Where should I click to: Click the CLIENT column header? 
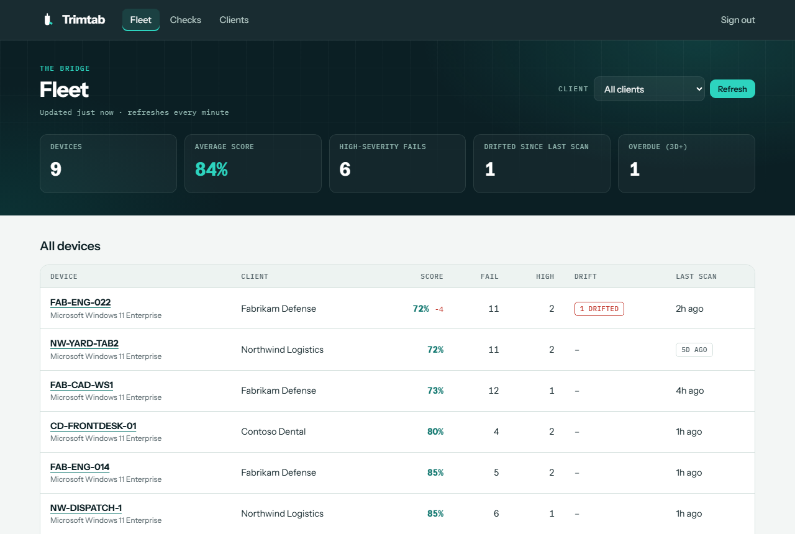click(x=255, y=276)
